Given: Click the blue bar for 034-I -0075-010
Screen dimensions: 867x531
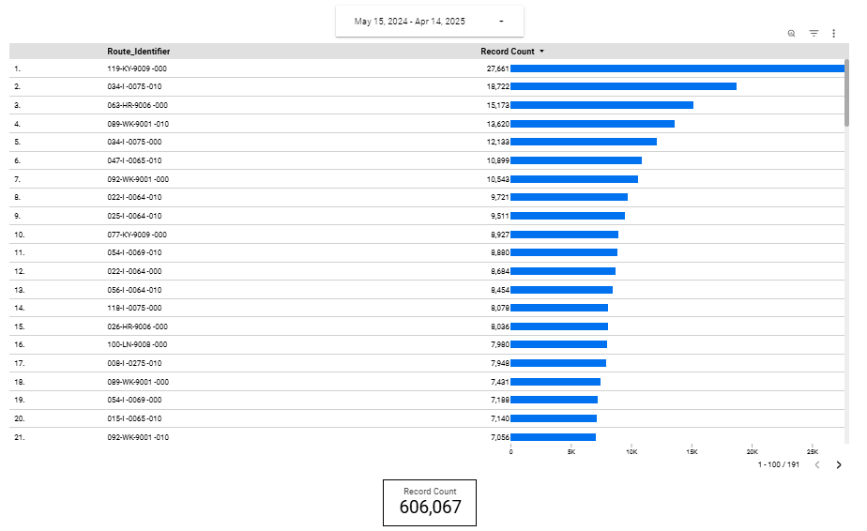Looking at the screenshot, I should coord(623,86).
